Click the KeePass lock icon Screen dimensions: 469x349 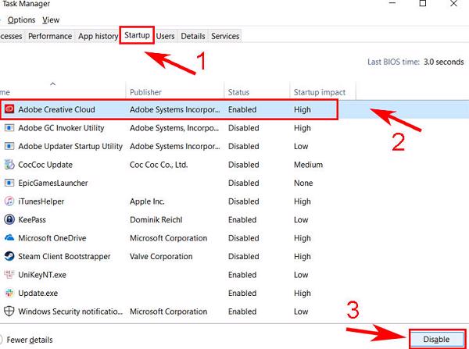click(x=9, y=219)
